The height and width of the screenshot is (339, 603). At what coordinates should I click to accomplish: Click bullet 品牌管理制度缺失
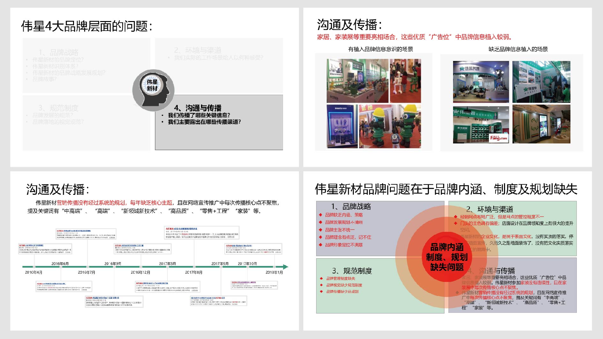point(341,278)
